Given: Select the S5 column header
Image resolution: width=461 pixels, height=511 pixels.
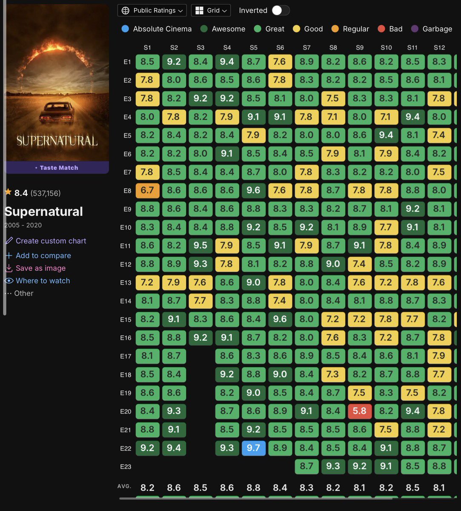Looking at the screenshot, I should [x=253, y=48].
